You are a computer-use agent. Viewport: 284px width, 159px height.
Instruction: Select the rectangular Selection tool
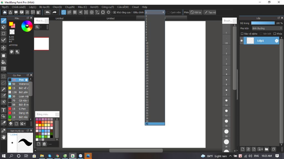click(3, 76)
